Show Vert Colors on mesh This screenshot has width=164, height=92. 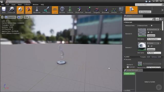point(46,10)
